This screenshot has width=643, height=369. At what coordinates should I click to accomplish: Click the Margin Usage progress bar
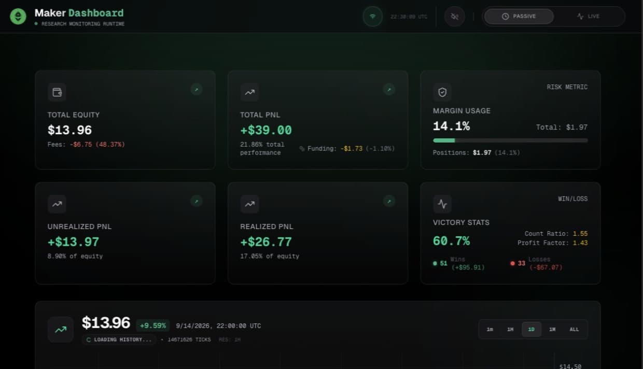coord(510,140)
